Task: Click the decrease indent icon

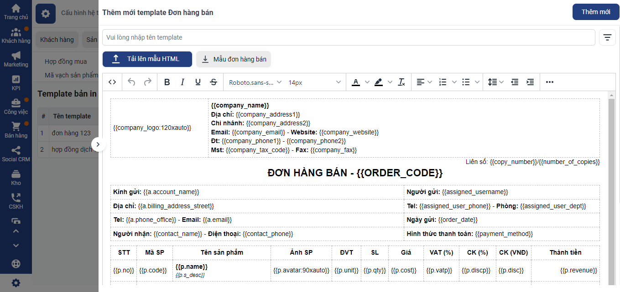Action: pos(515,82)
